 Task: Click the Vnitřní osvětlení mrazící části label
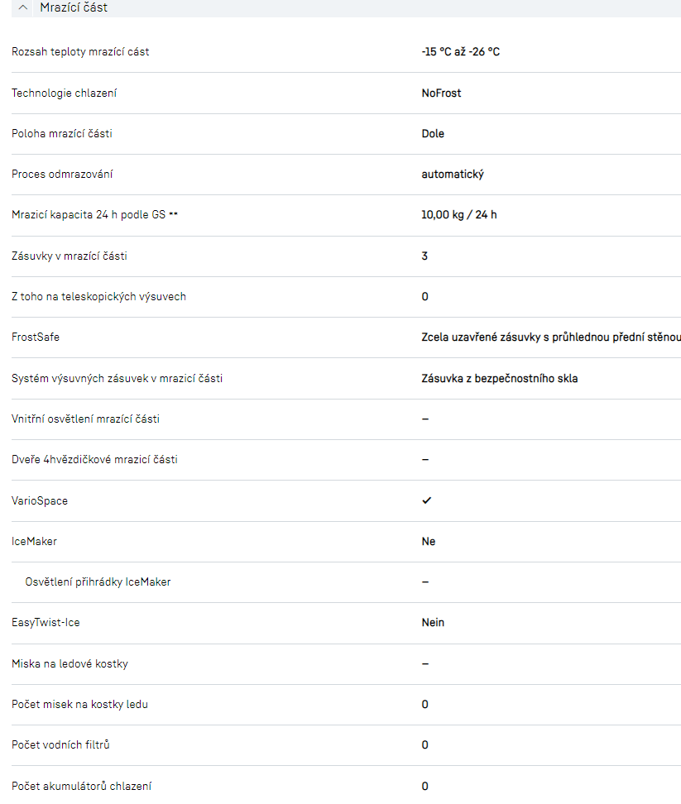(x=85, y=419)
